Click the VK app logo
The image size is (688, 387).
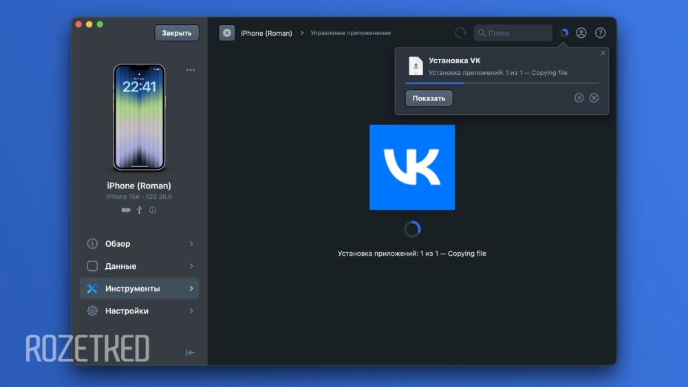pyautogui.click(x=412, y=168)
